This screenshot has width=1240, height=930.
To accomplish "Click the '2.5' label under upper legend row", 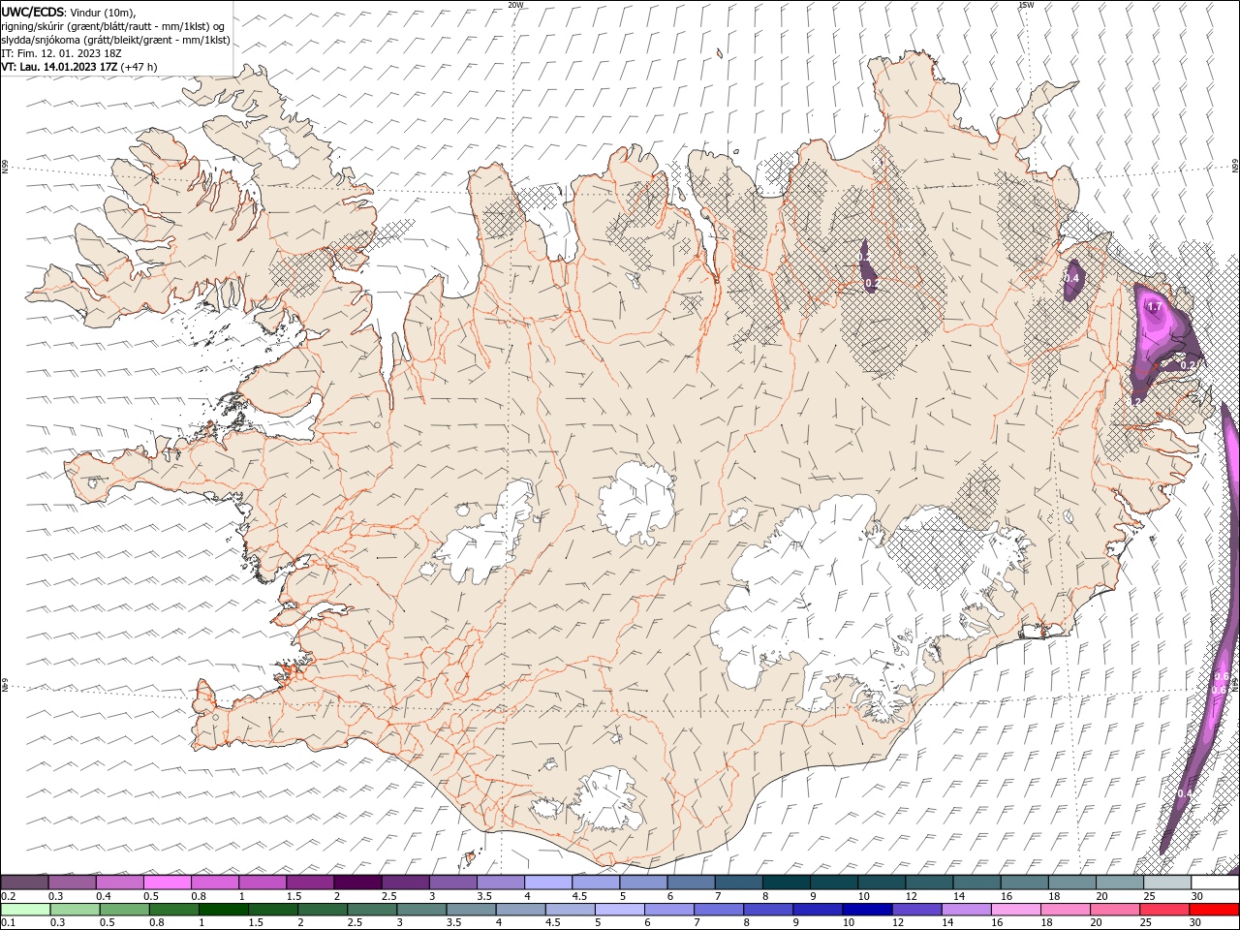I will pyautogui.click(x=389, y=896).
